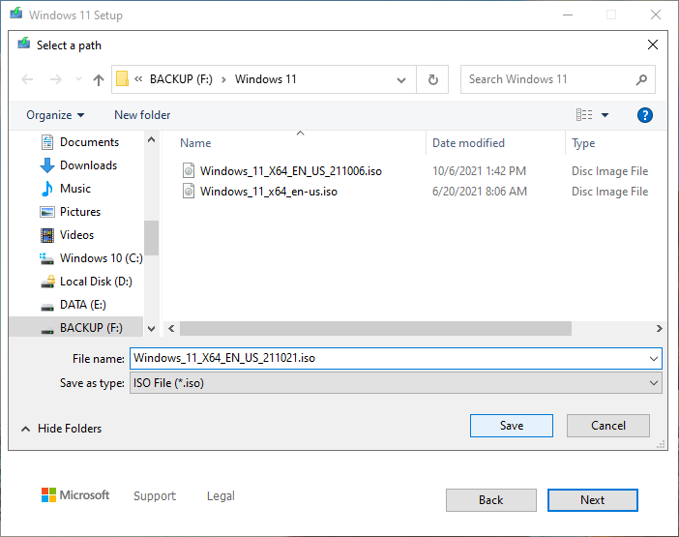Click Next in Windows 11 Setup
Screen dimensions: 679x537
(x=592, y=500)
